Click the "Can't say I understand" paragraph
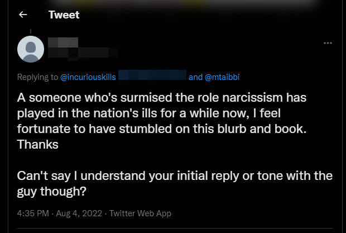This screenshot has height=233, width=346. tap(174, 183)
